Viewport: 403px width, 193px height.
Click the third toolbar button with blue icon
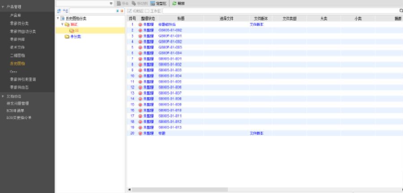(157, 3)
